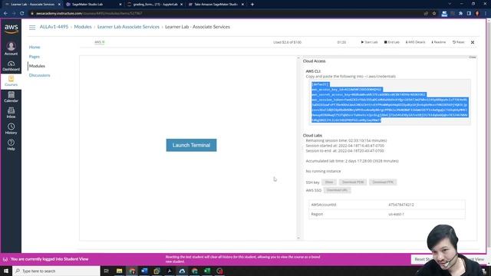Click ALLAv1-4495 breadcrumb link

coord(54,27)
